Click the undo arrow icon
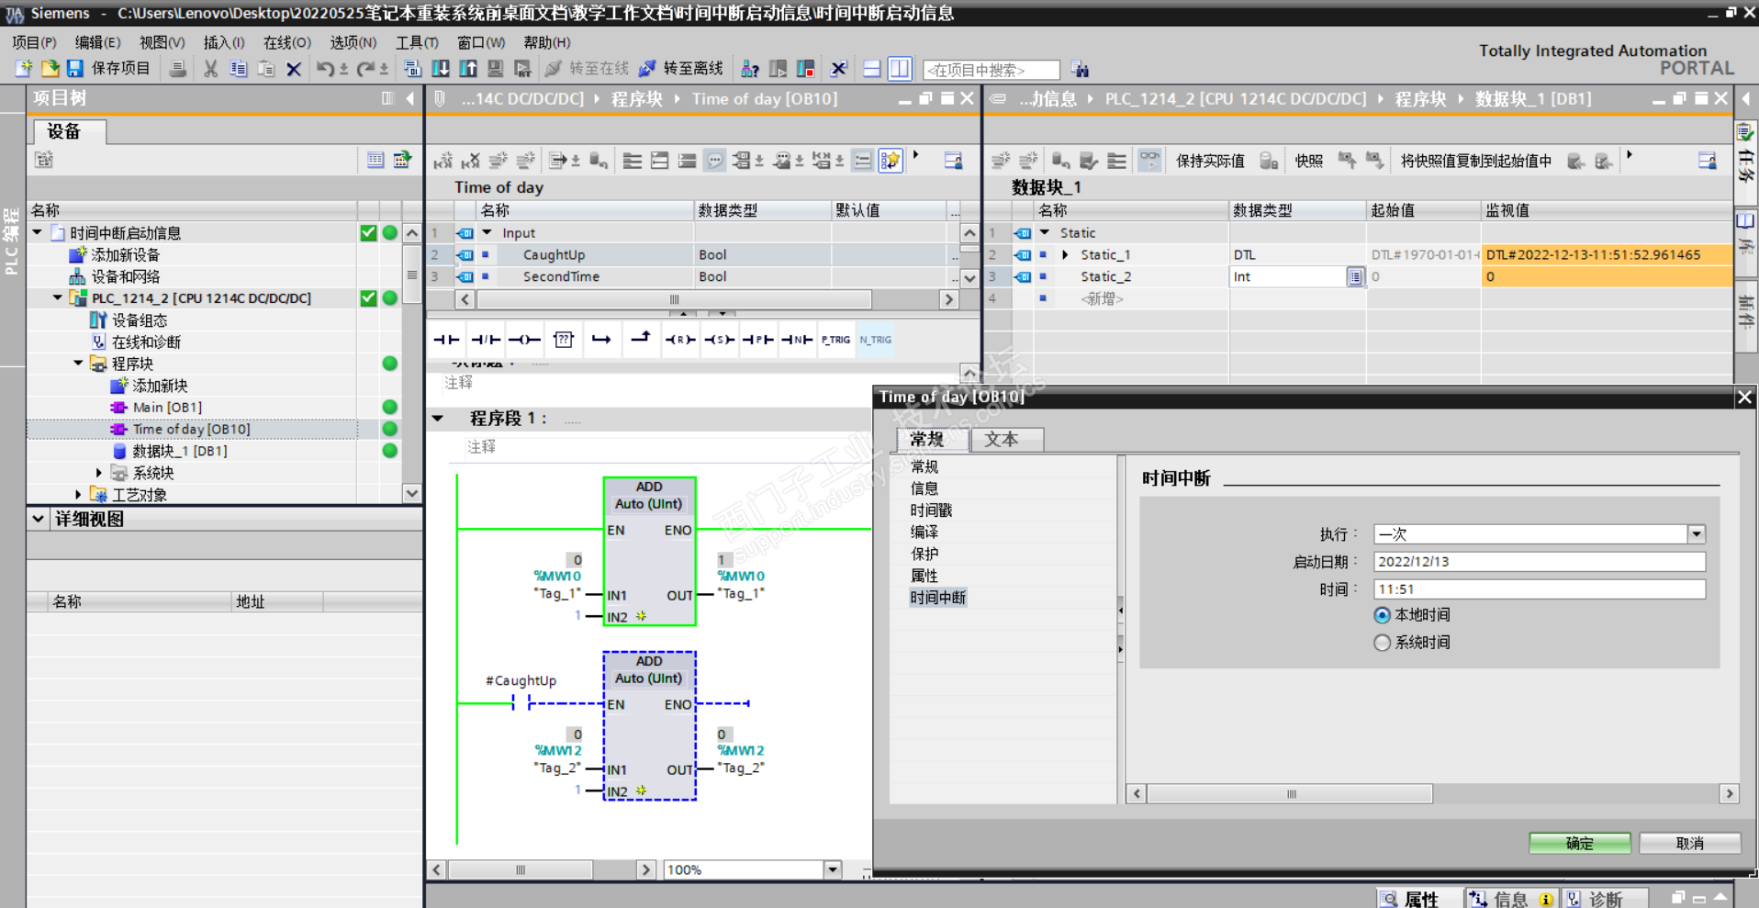This screenshot has height=908, width=1759. pos(325,69)
